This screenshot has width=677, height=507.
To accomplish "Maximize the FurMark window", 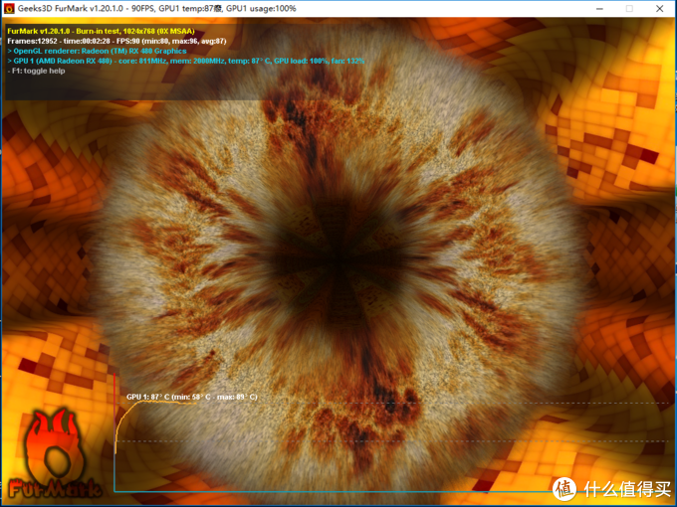I will pos(628,8).
